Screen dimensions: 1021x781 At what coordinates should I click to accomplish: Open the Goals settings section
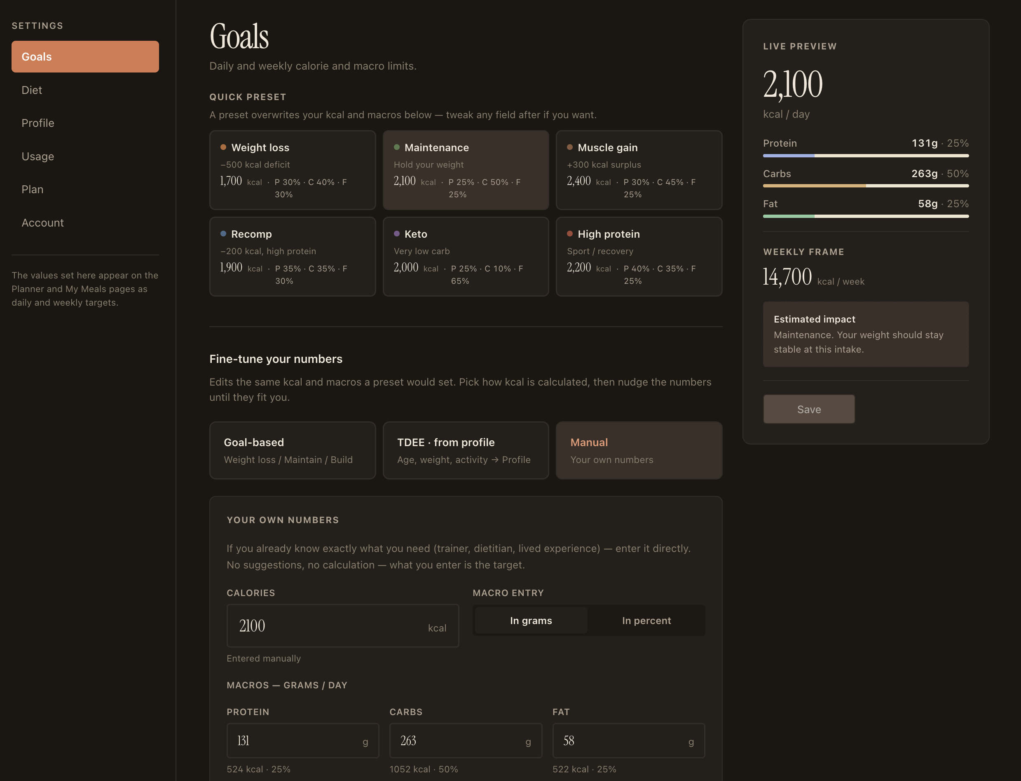click(85, 57)
